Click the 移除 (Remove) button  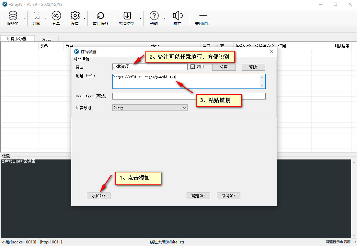tap(253, 67)
